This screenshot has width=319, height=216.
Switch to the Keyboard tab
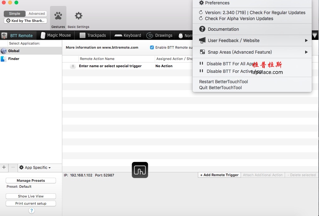[127, 35]
